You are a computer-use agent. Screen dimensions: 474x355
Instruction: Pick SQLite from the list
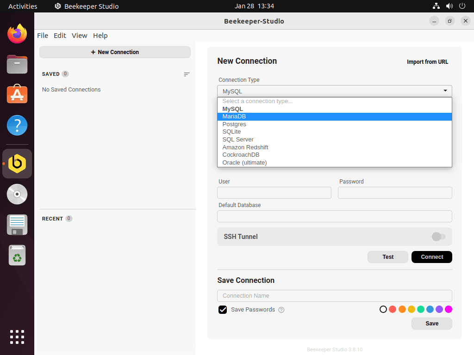coord(334,132)
